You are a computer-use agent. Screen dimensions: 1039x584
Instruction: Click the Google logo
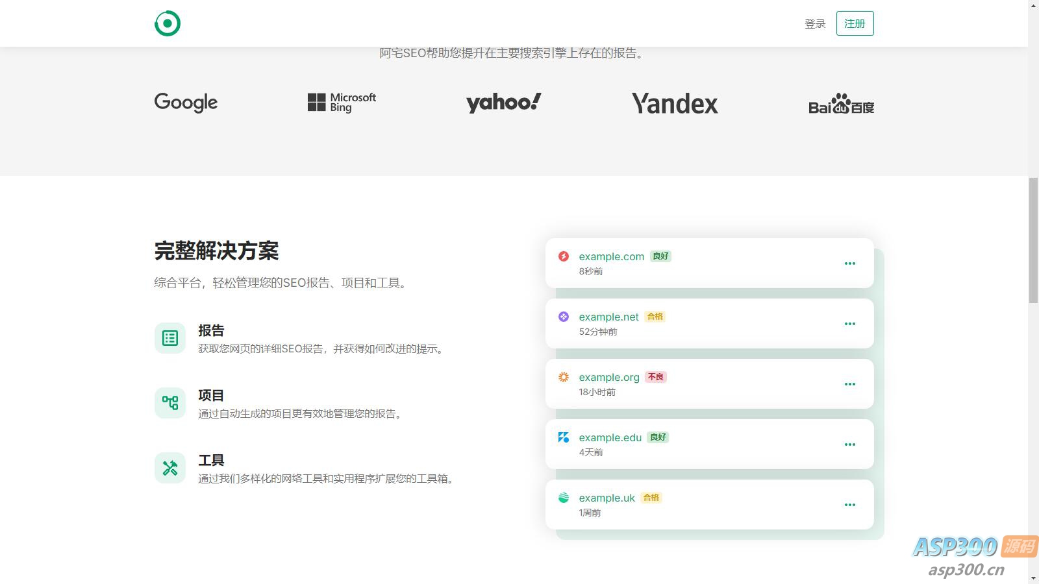[x=186, y=103]
